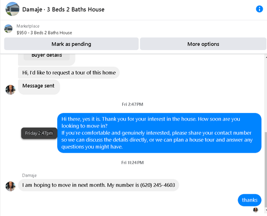Screen dimensions: 267x216
Task: Open the conversation info icon
Action: [259, 9]
